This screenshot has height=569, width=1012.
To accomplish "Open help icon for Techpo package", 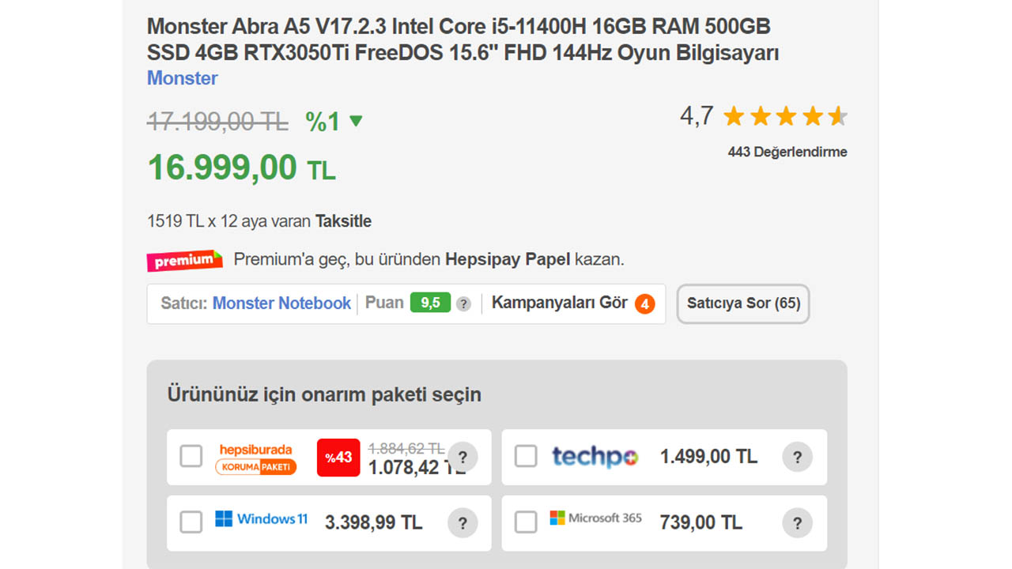I will [x=797, y=457].
